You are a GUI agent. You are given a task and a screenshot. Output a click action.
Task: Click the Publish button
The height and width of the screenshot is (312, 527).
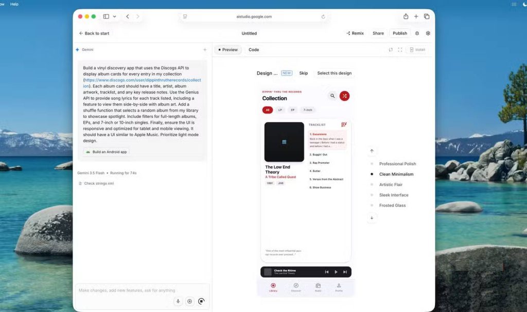[x=399, y=33]
